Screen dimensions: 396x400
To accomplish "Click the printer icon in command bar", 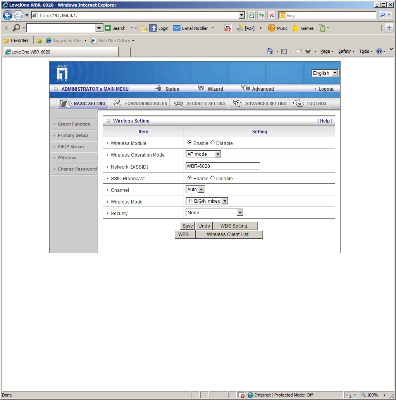I will [308, 51].
